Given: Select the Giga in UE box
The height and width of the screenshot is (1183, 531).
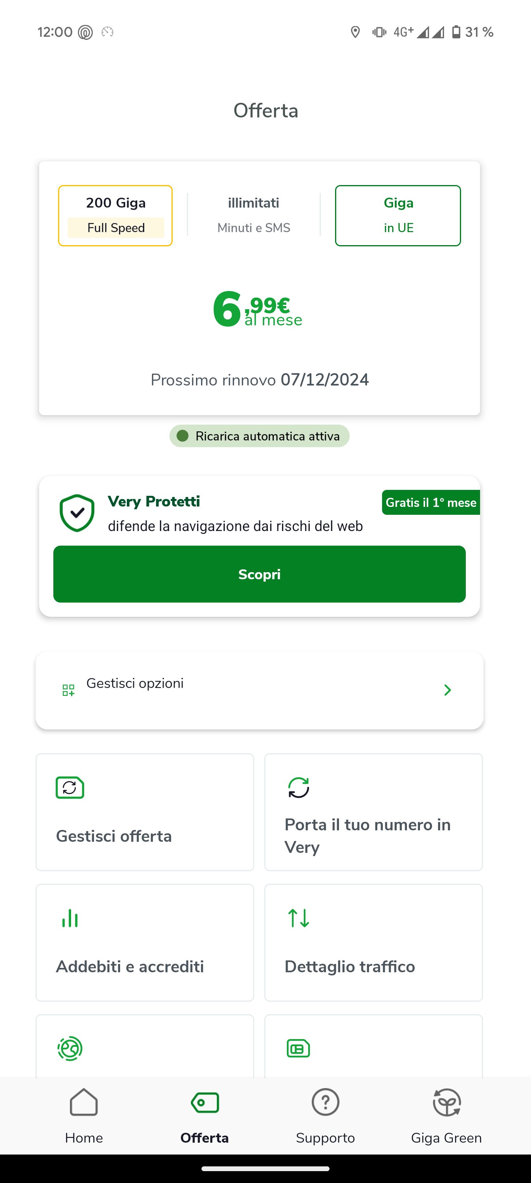Looking at the screenshot, I should 398,215.
